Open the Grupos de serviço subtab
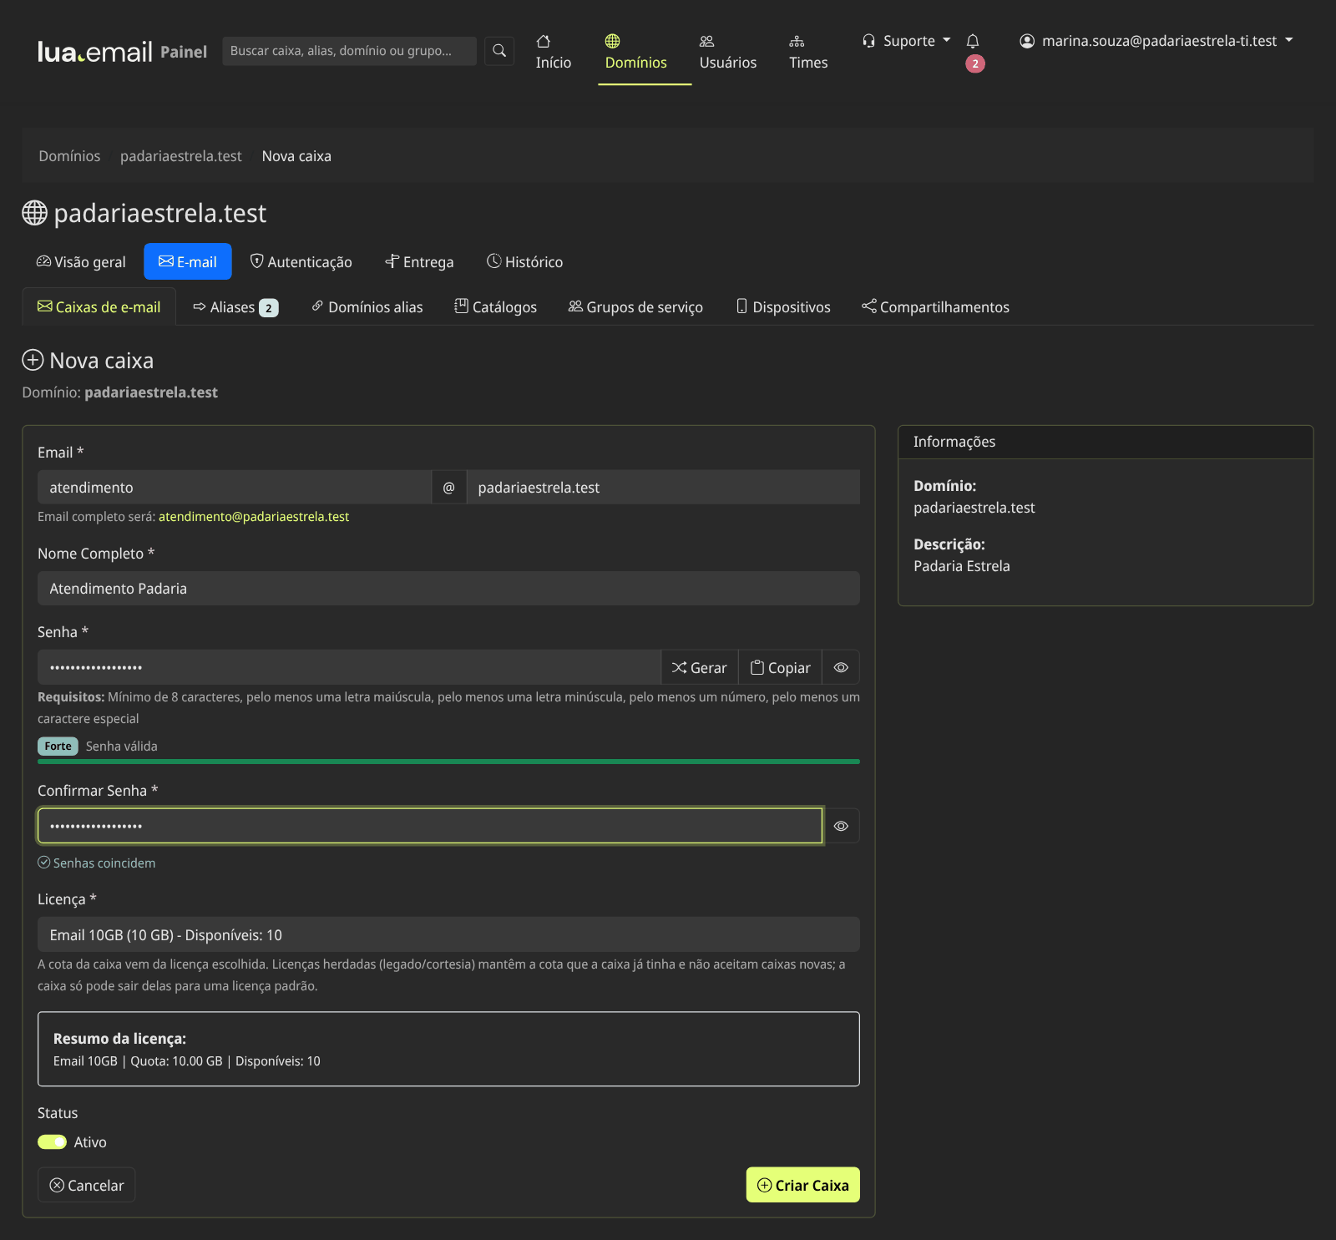The width and height of the screenshot is (1336, 1240). [635, 306]
